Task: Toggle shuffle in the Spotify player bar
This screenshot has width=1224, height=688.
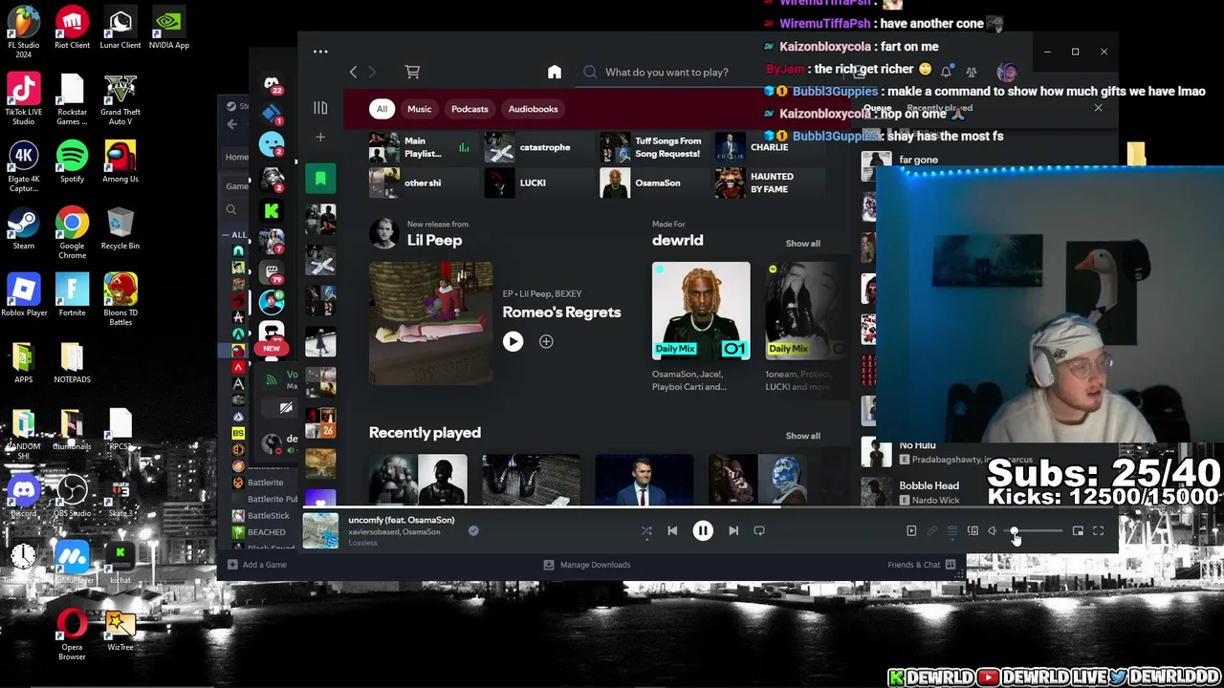Action: [x=646, y=530]
